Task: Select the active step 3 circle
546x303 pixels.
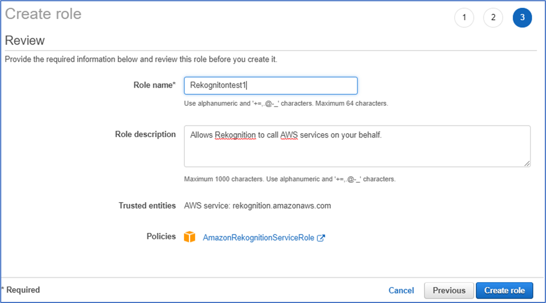Action: click(x=522, y=18)
